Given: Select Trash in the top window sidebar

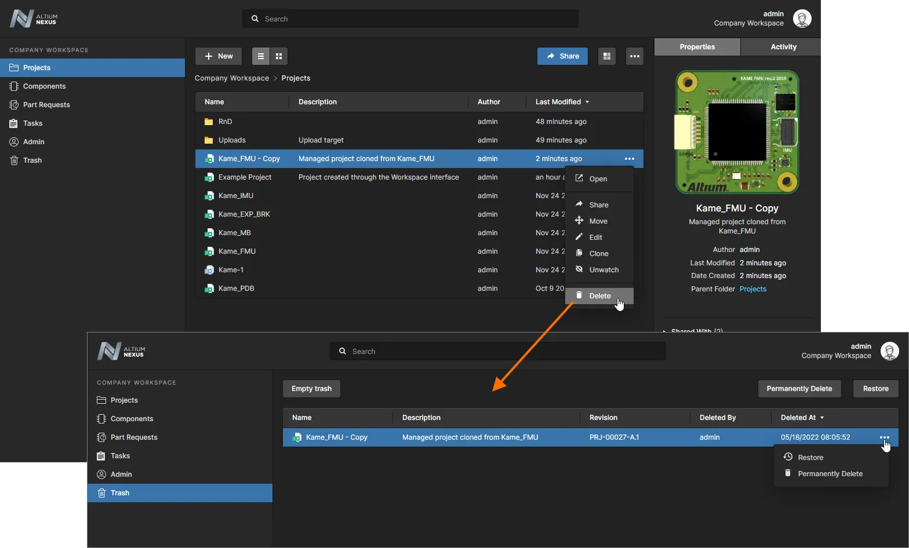Looking at the screenshot, I should pos(92,160).
